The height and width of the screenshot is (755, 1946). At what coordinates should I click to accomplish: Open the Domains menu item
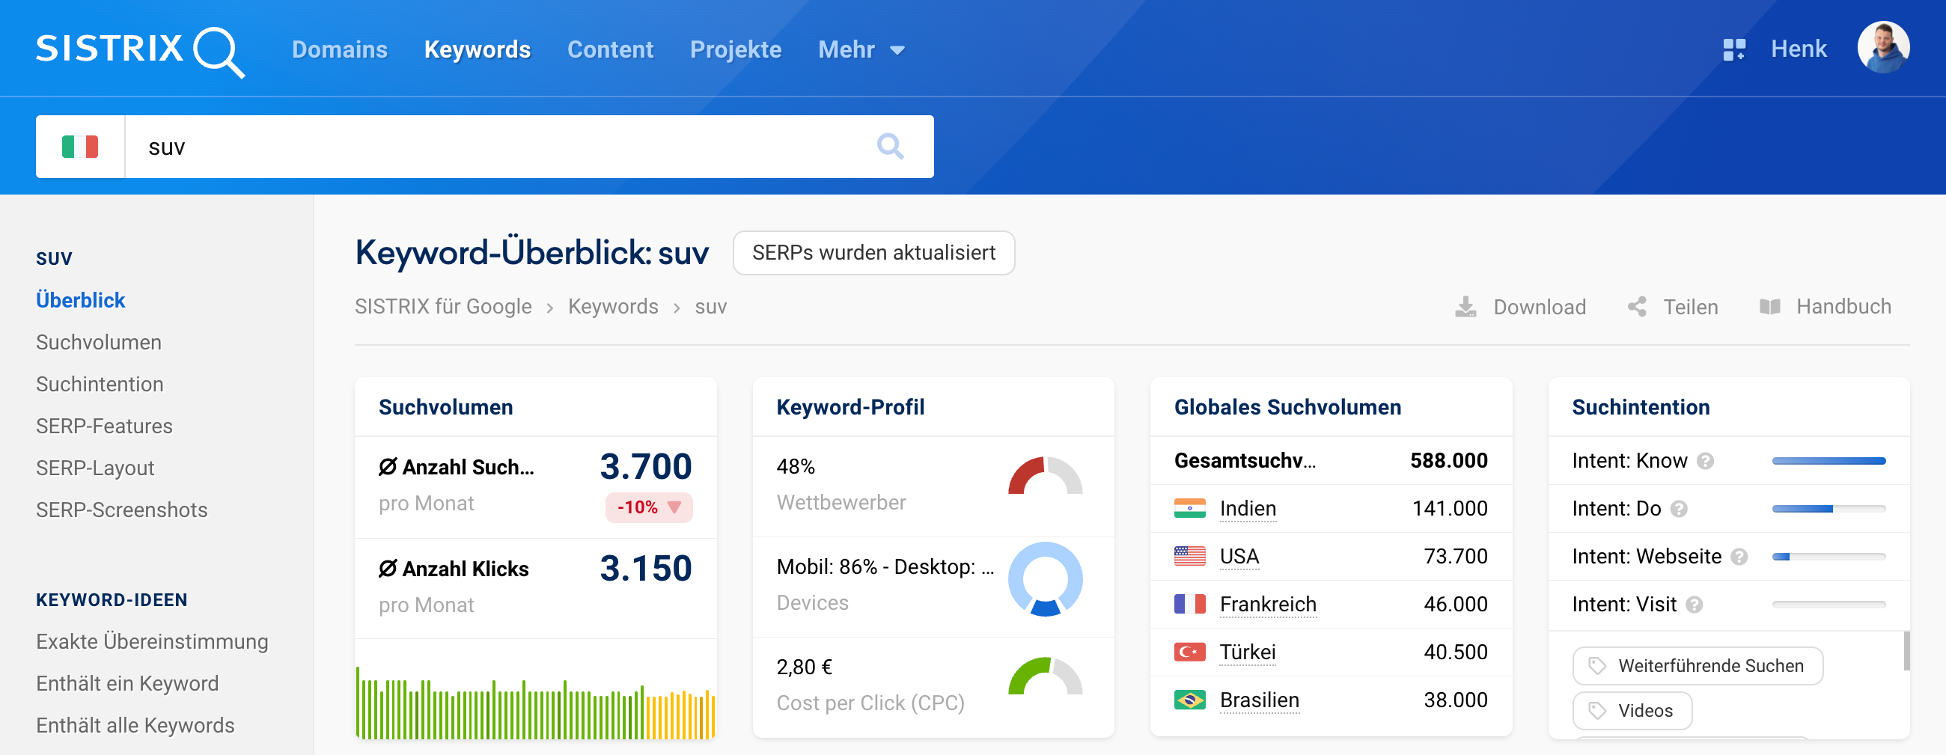pyautogui.click(x=339, y=50)
